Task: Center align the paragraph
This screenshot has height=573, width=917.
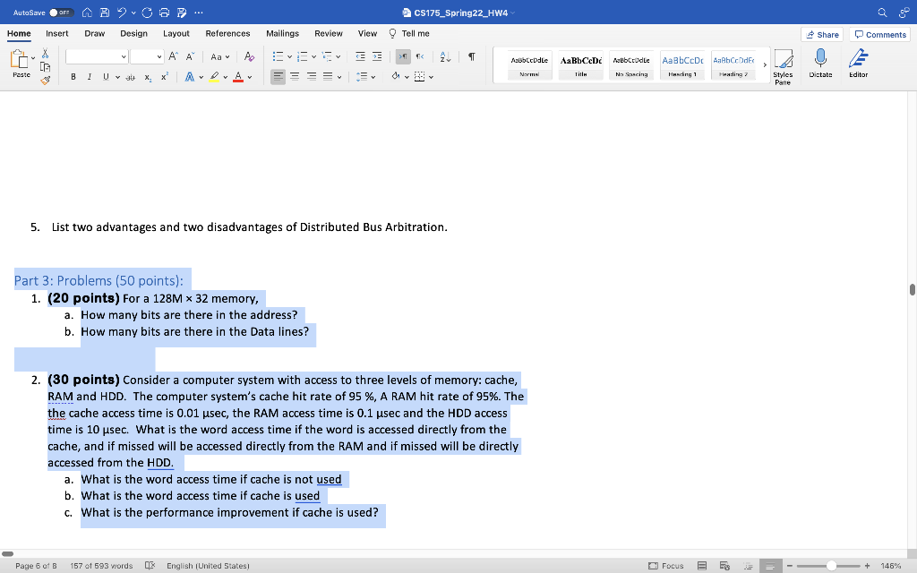Action: coord(295,77)
